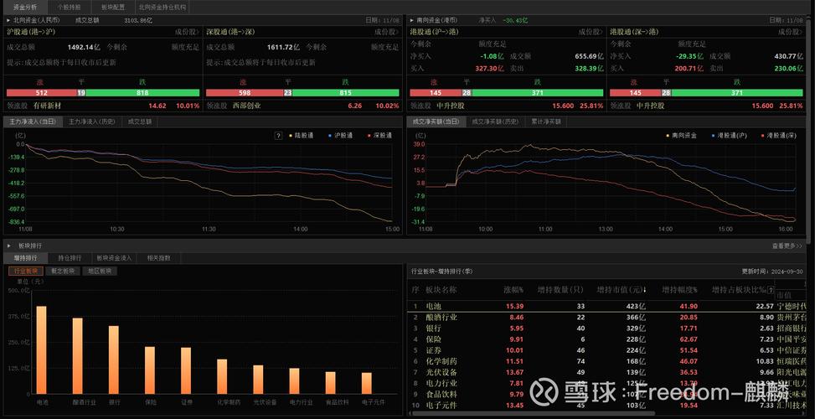Open the 北向资金持仓机构 tab

point(162,7)
